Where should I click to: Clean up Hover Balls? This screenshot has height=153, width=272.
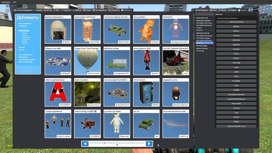(x=236, y=63)
